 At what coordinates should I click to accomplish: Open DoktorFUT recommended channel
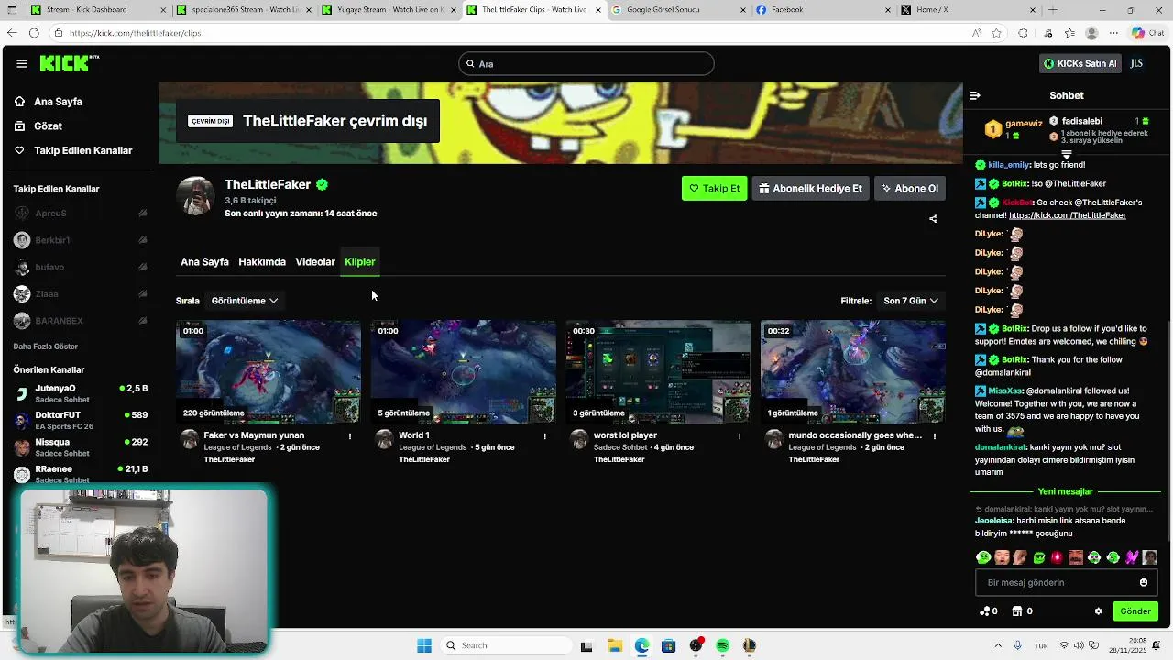[81, 420]
